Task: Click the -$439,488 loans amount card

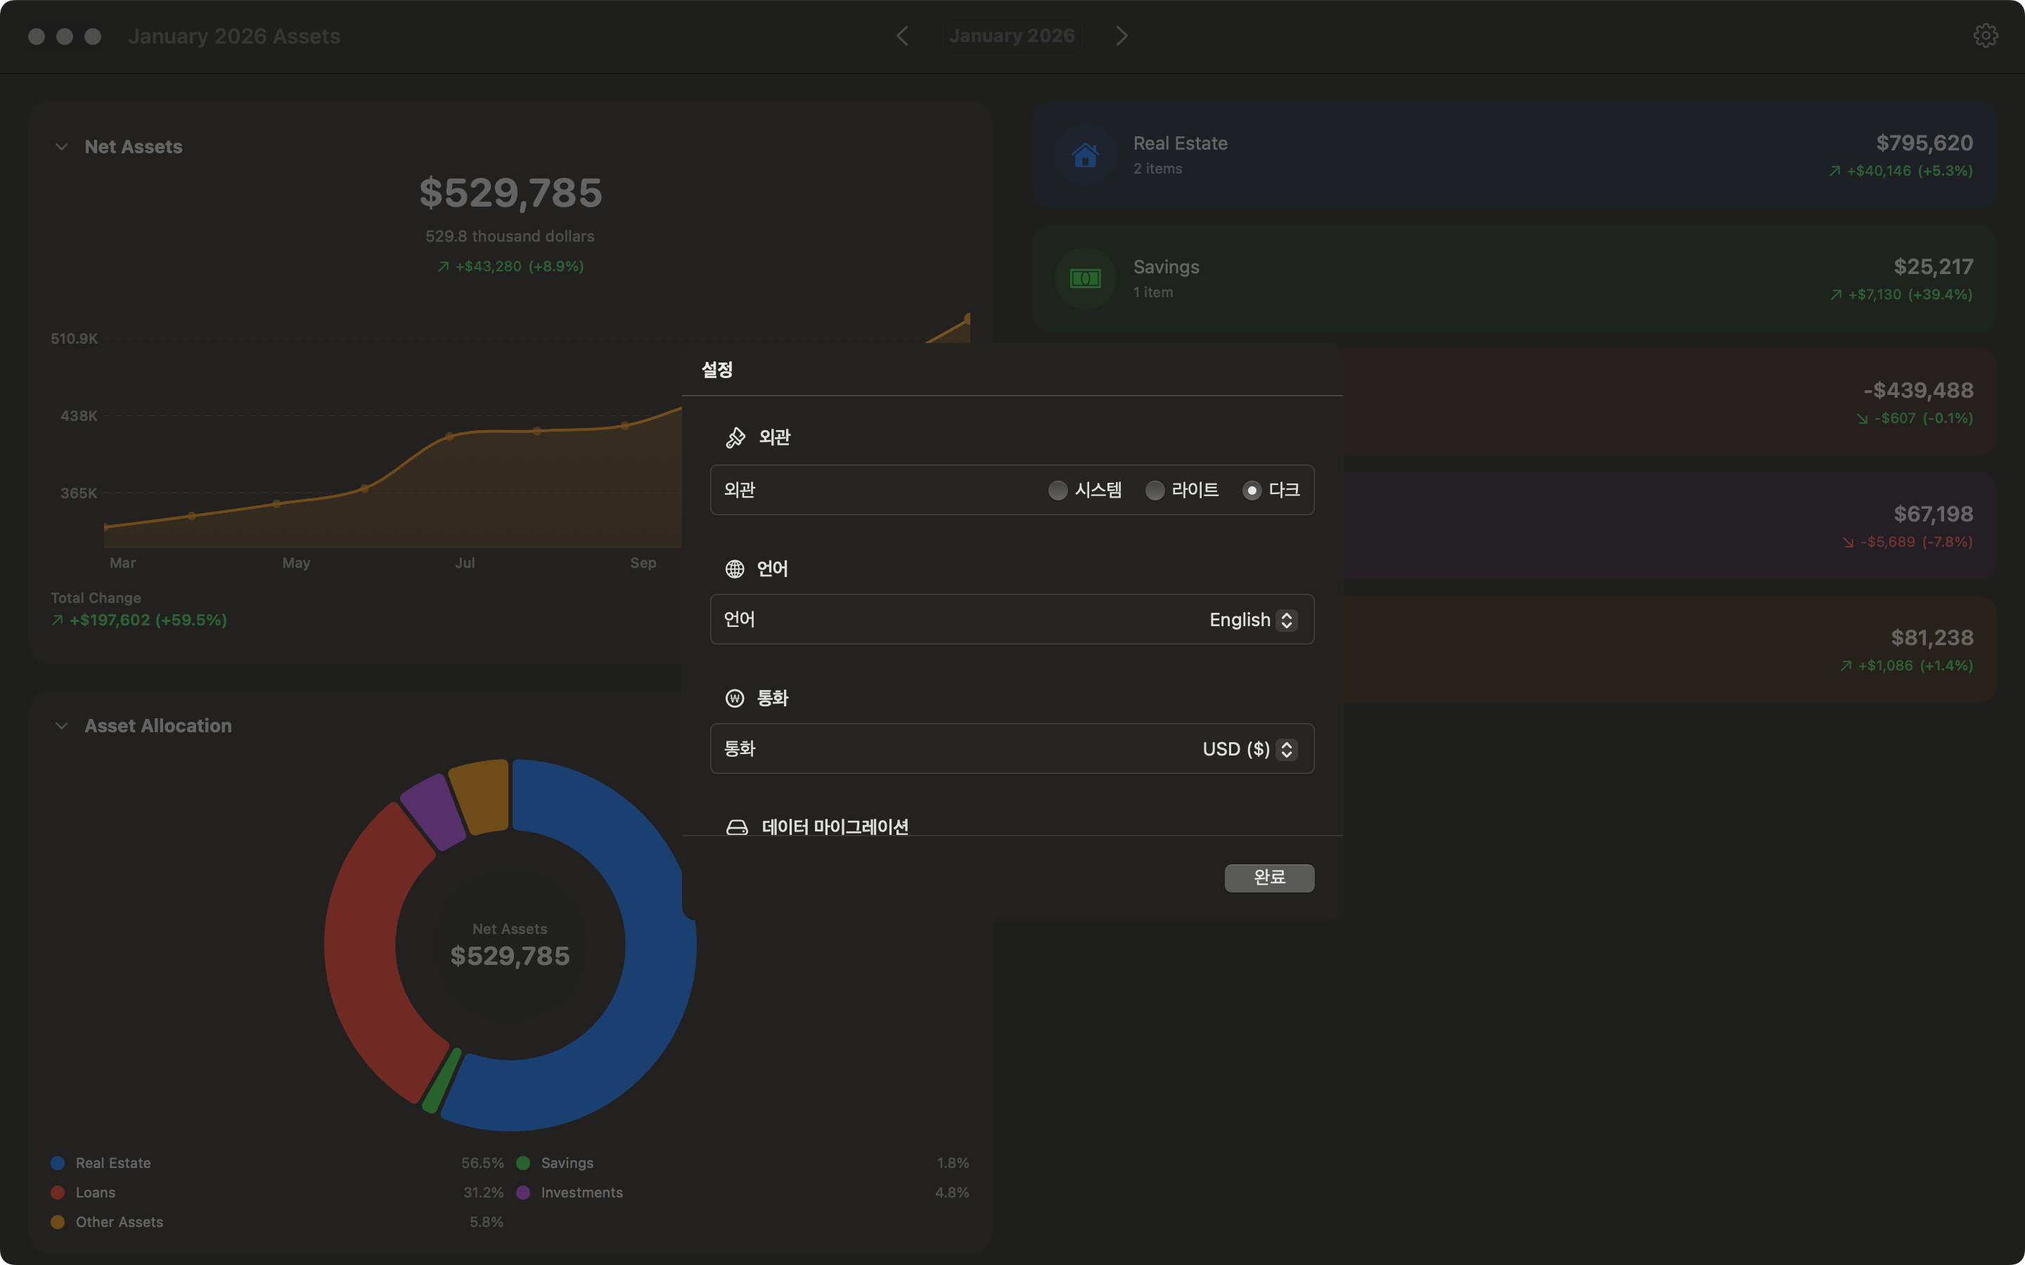Action: pyautogui.click(x=1669, y=403)
